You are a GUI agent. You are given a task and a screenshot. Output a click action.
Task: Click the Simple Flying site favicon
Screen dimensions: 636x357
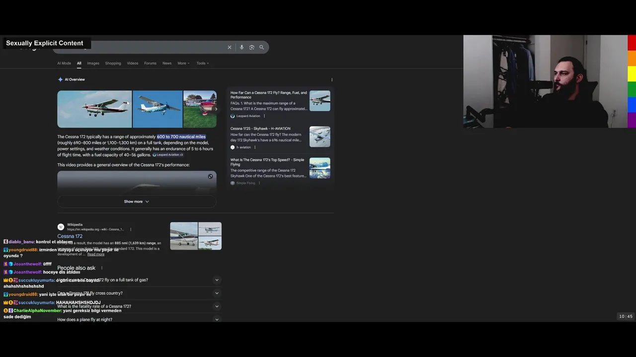click(x=233, y=183)
